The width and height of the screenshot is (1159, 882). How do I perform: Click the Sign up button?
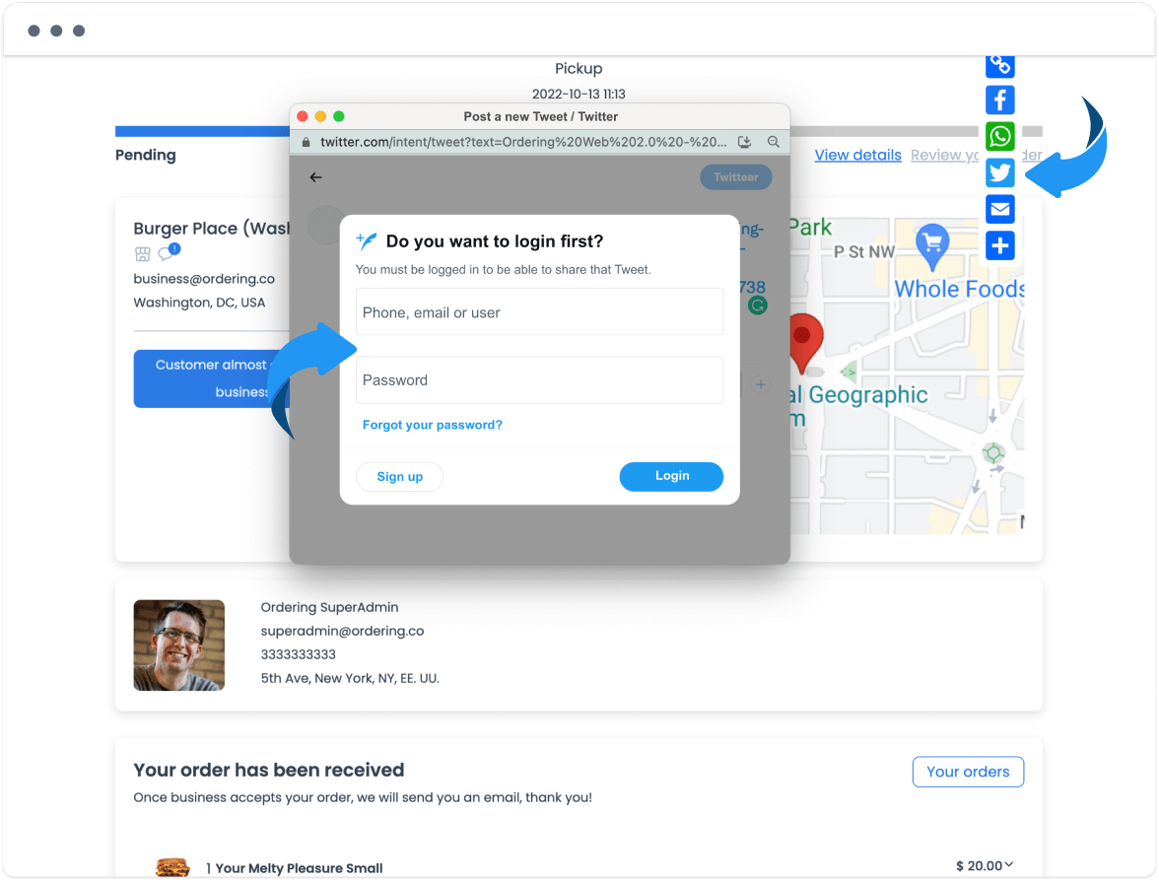pos(400,477)
